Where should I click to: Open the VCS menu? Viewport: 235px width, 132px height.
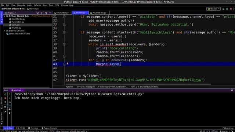click(x=57, y=5)
